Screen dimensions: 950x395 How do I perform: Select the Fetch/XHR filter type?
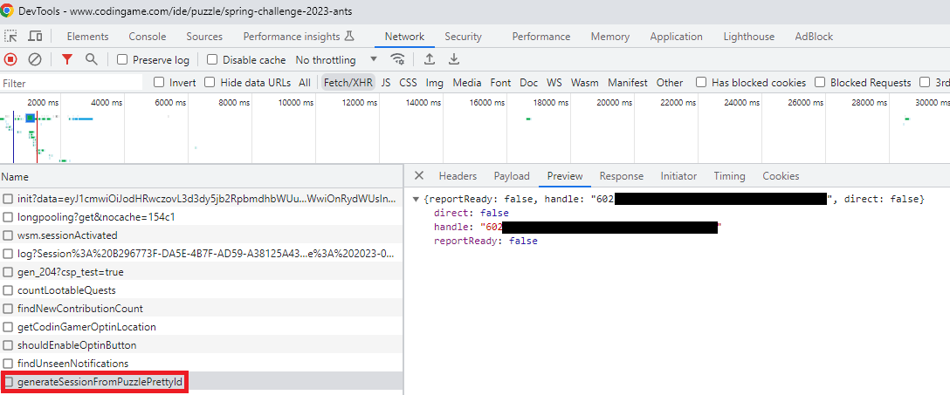point(348,83)
